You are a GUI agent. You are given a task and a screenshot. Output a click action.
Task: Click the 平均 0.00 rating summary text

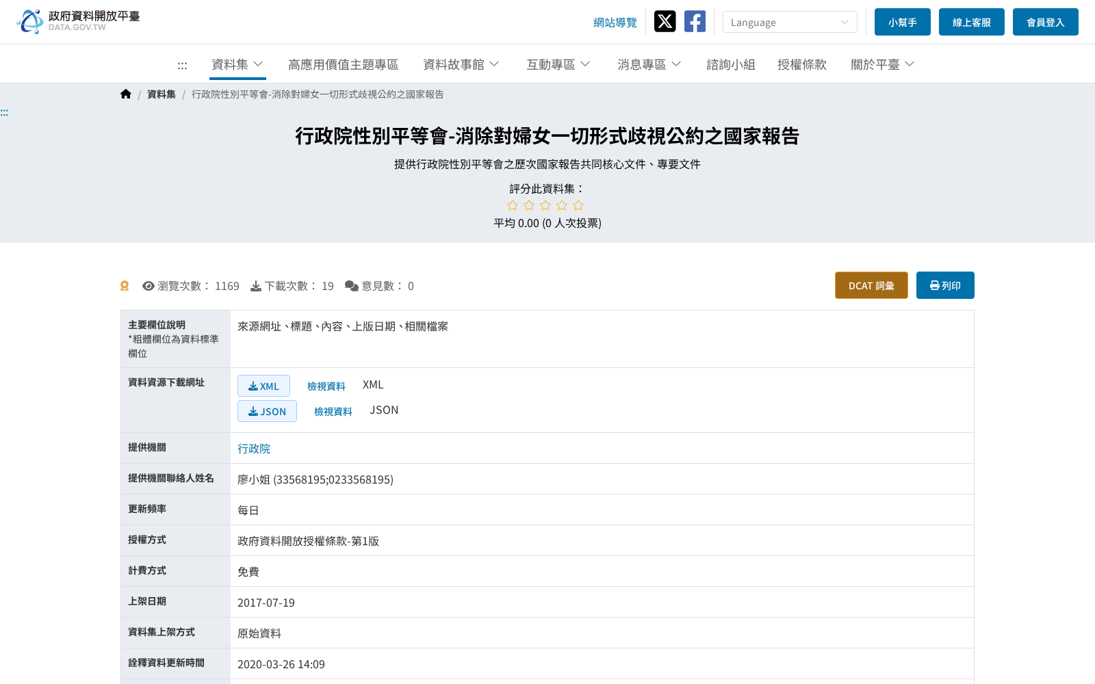(547, 223)
